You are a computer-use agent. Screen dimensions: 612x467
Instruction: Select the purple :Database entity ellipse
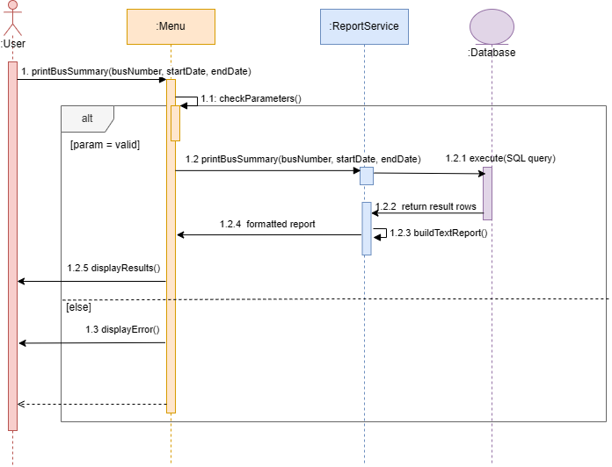492,25
